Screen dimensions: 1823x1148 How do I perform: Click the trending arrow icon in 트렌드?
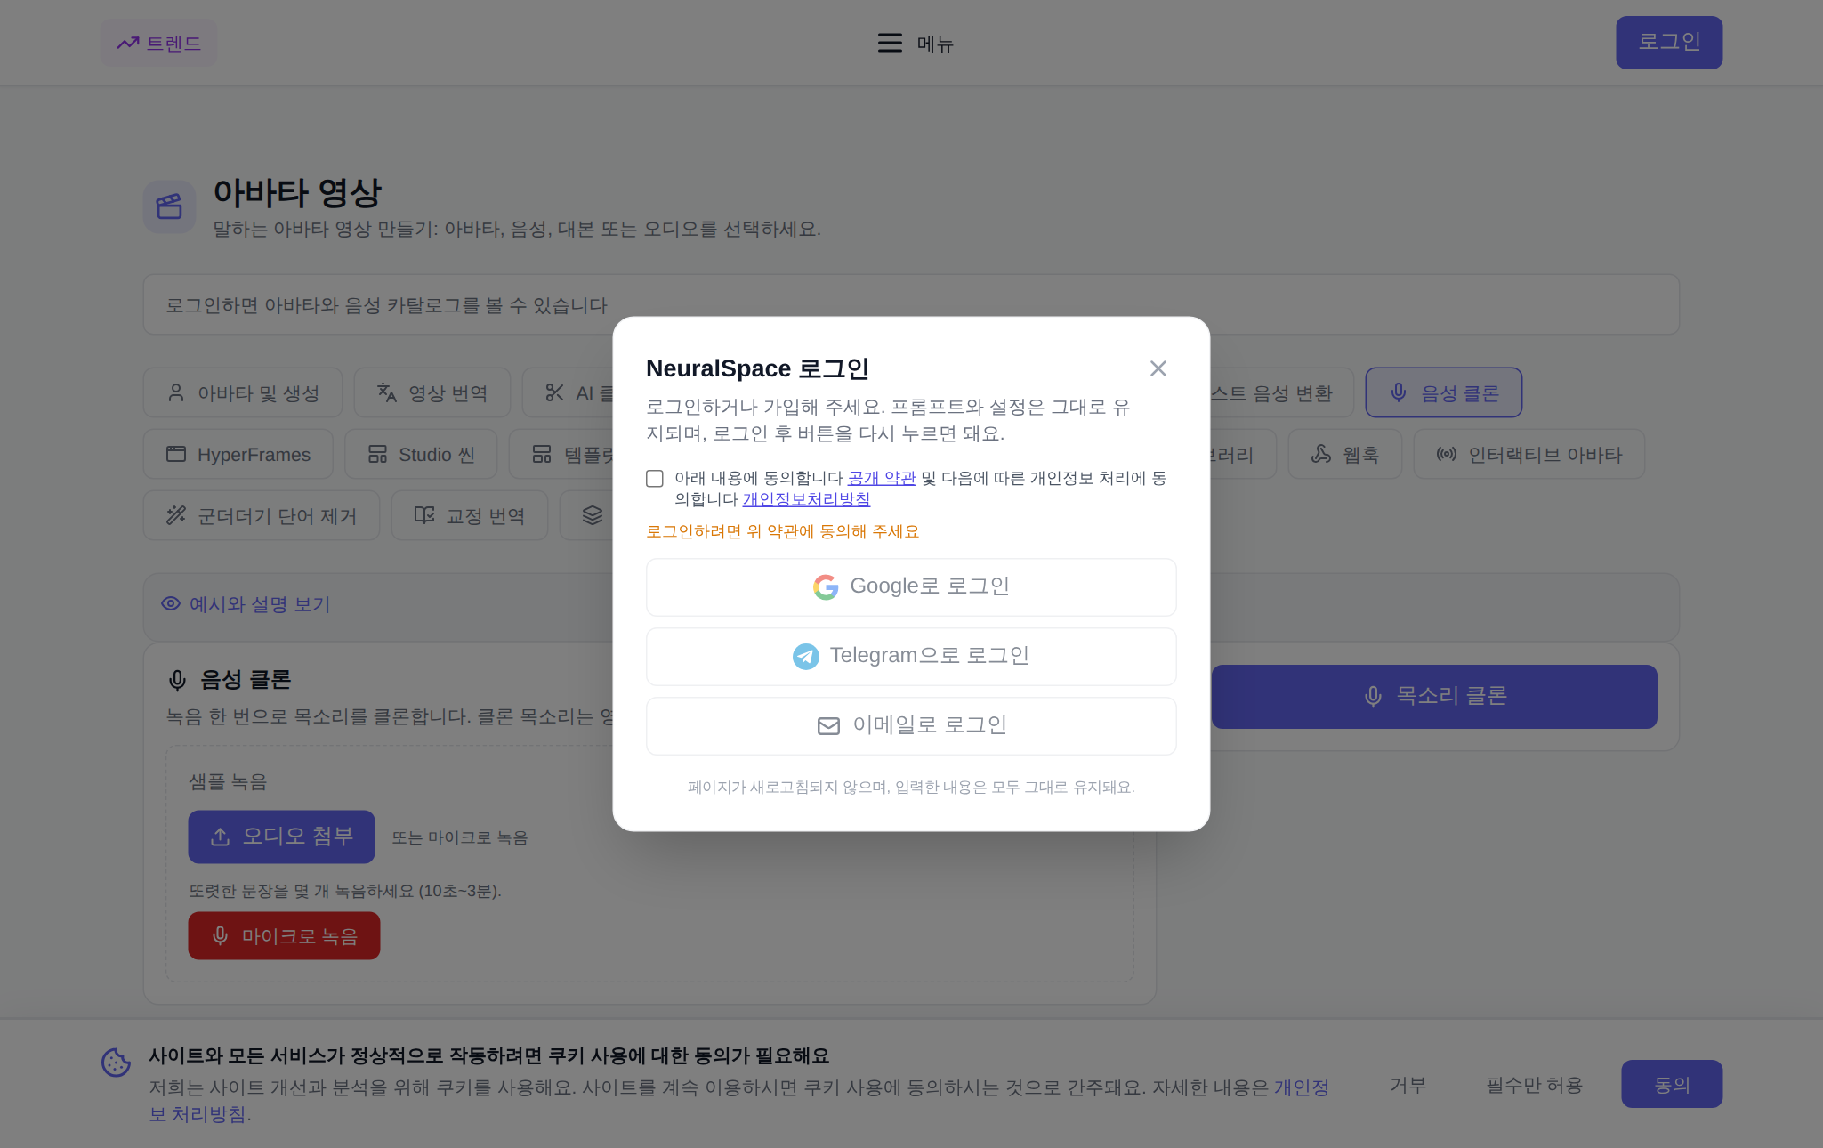[128, 43]
